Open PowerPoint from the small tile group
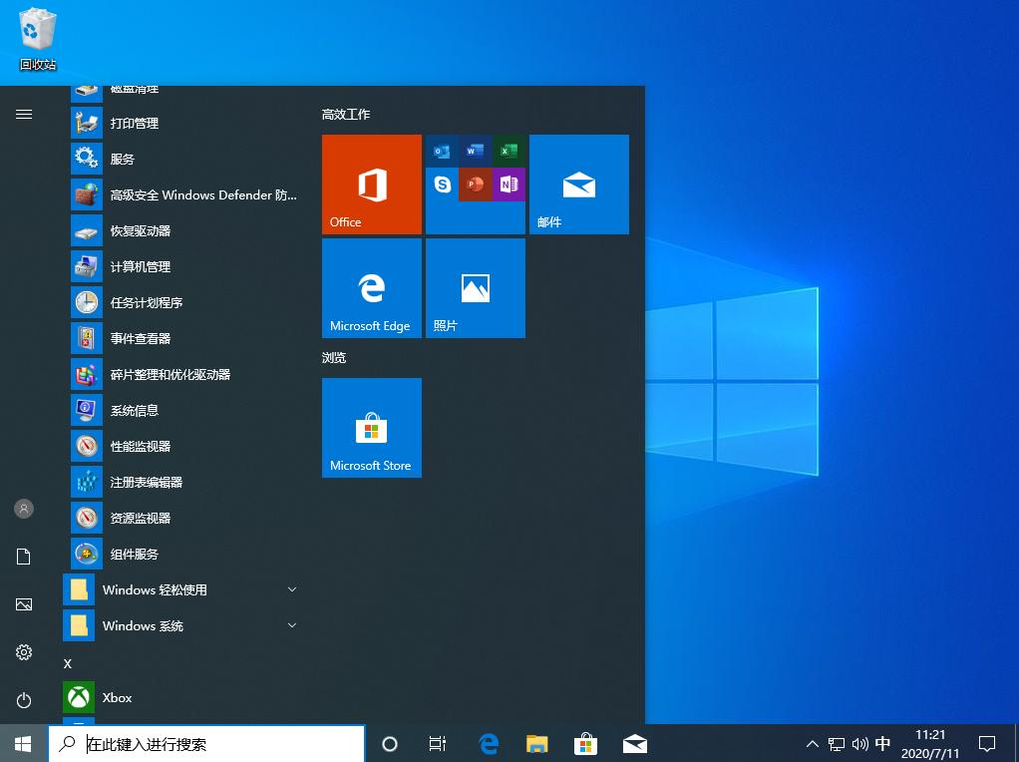 pos(475,184)
